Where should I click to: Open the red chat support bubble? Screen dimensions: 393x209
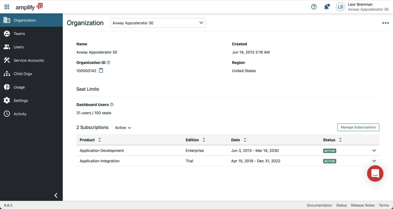pos(375,173)
